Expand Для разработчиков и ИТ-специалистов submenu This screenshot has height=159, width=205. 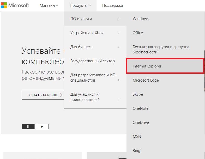[x=95, y=78]
